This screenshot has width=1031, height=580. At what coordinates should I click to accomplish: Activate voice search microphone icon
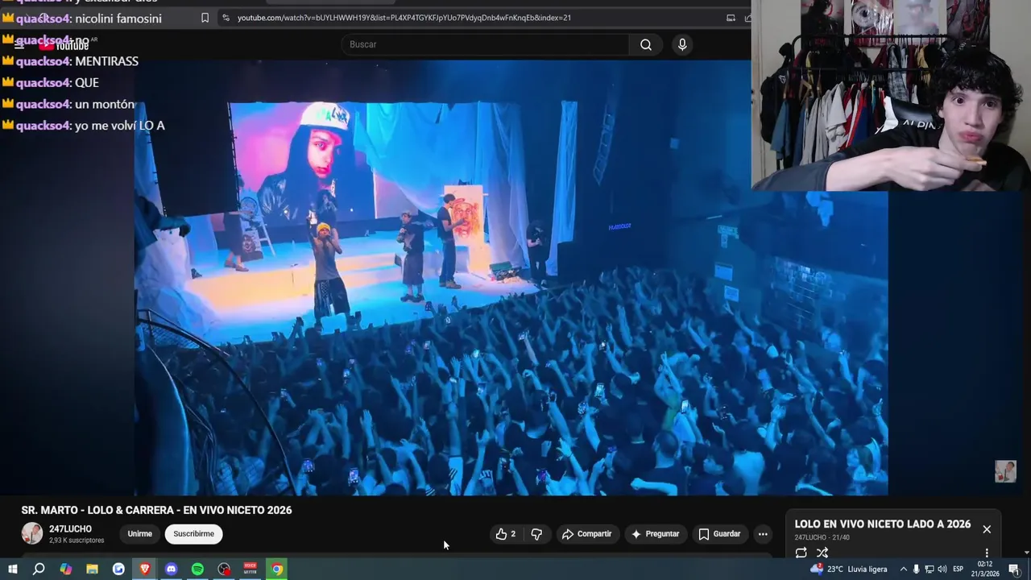[x=682, y=45]
